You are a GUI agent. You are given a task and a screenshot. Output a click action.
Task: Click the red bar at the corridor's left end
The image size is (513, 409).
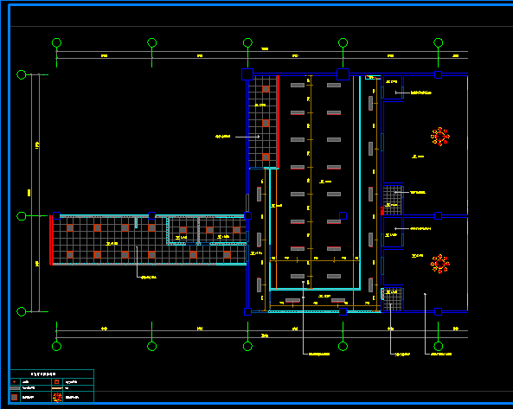[x=51, y=240]
